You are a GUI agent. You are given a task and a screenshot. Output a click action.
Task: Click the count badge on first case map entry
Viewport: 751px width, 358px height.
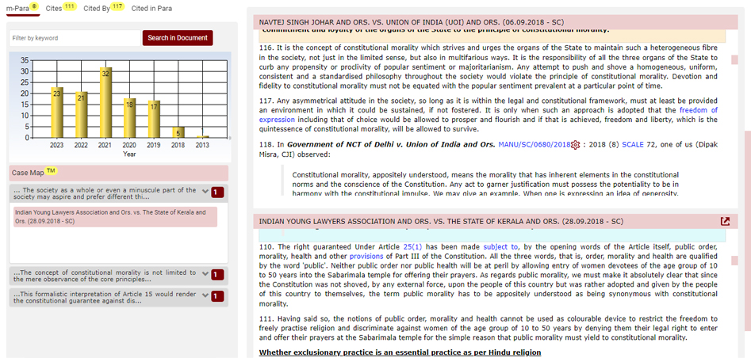[x=218, y=192]
